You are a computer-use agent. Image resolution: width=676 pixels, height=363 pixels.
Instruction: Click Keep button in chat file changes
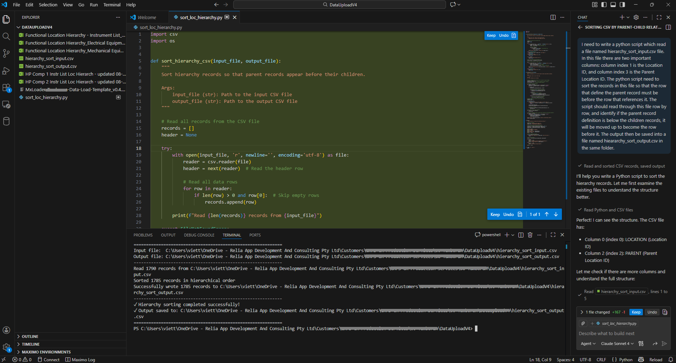[x=636, y=312]
